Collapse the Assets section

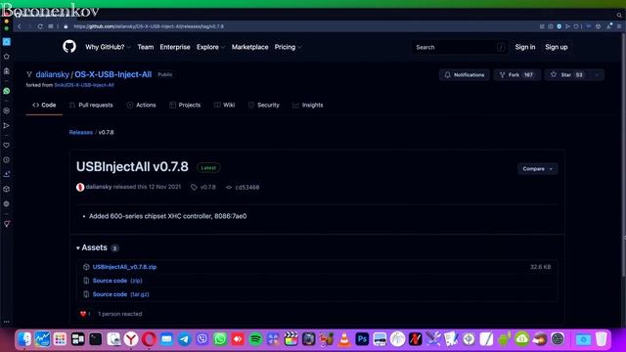[92, 247]
